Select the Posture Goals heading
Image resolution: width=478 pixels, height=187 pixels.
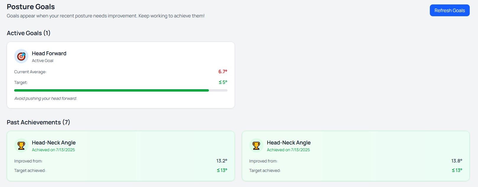pyautogui.click(x=31, y=6)
